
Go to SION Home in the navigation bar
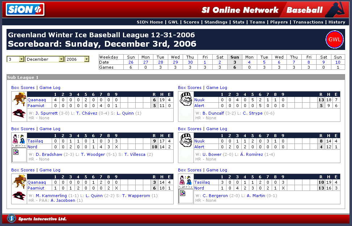[x=150, y=22]
